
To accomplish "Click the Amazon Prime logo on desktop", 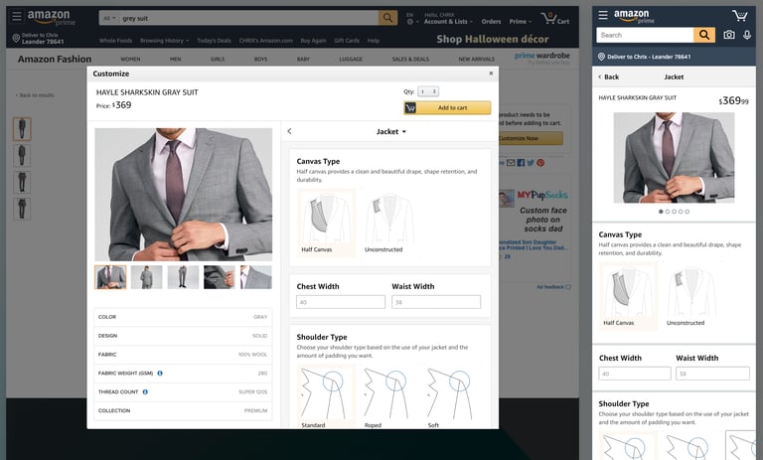I will pos(52,18).
